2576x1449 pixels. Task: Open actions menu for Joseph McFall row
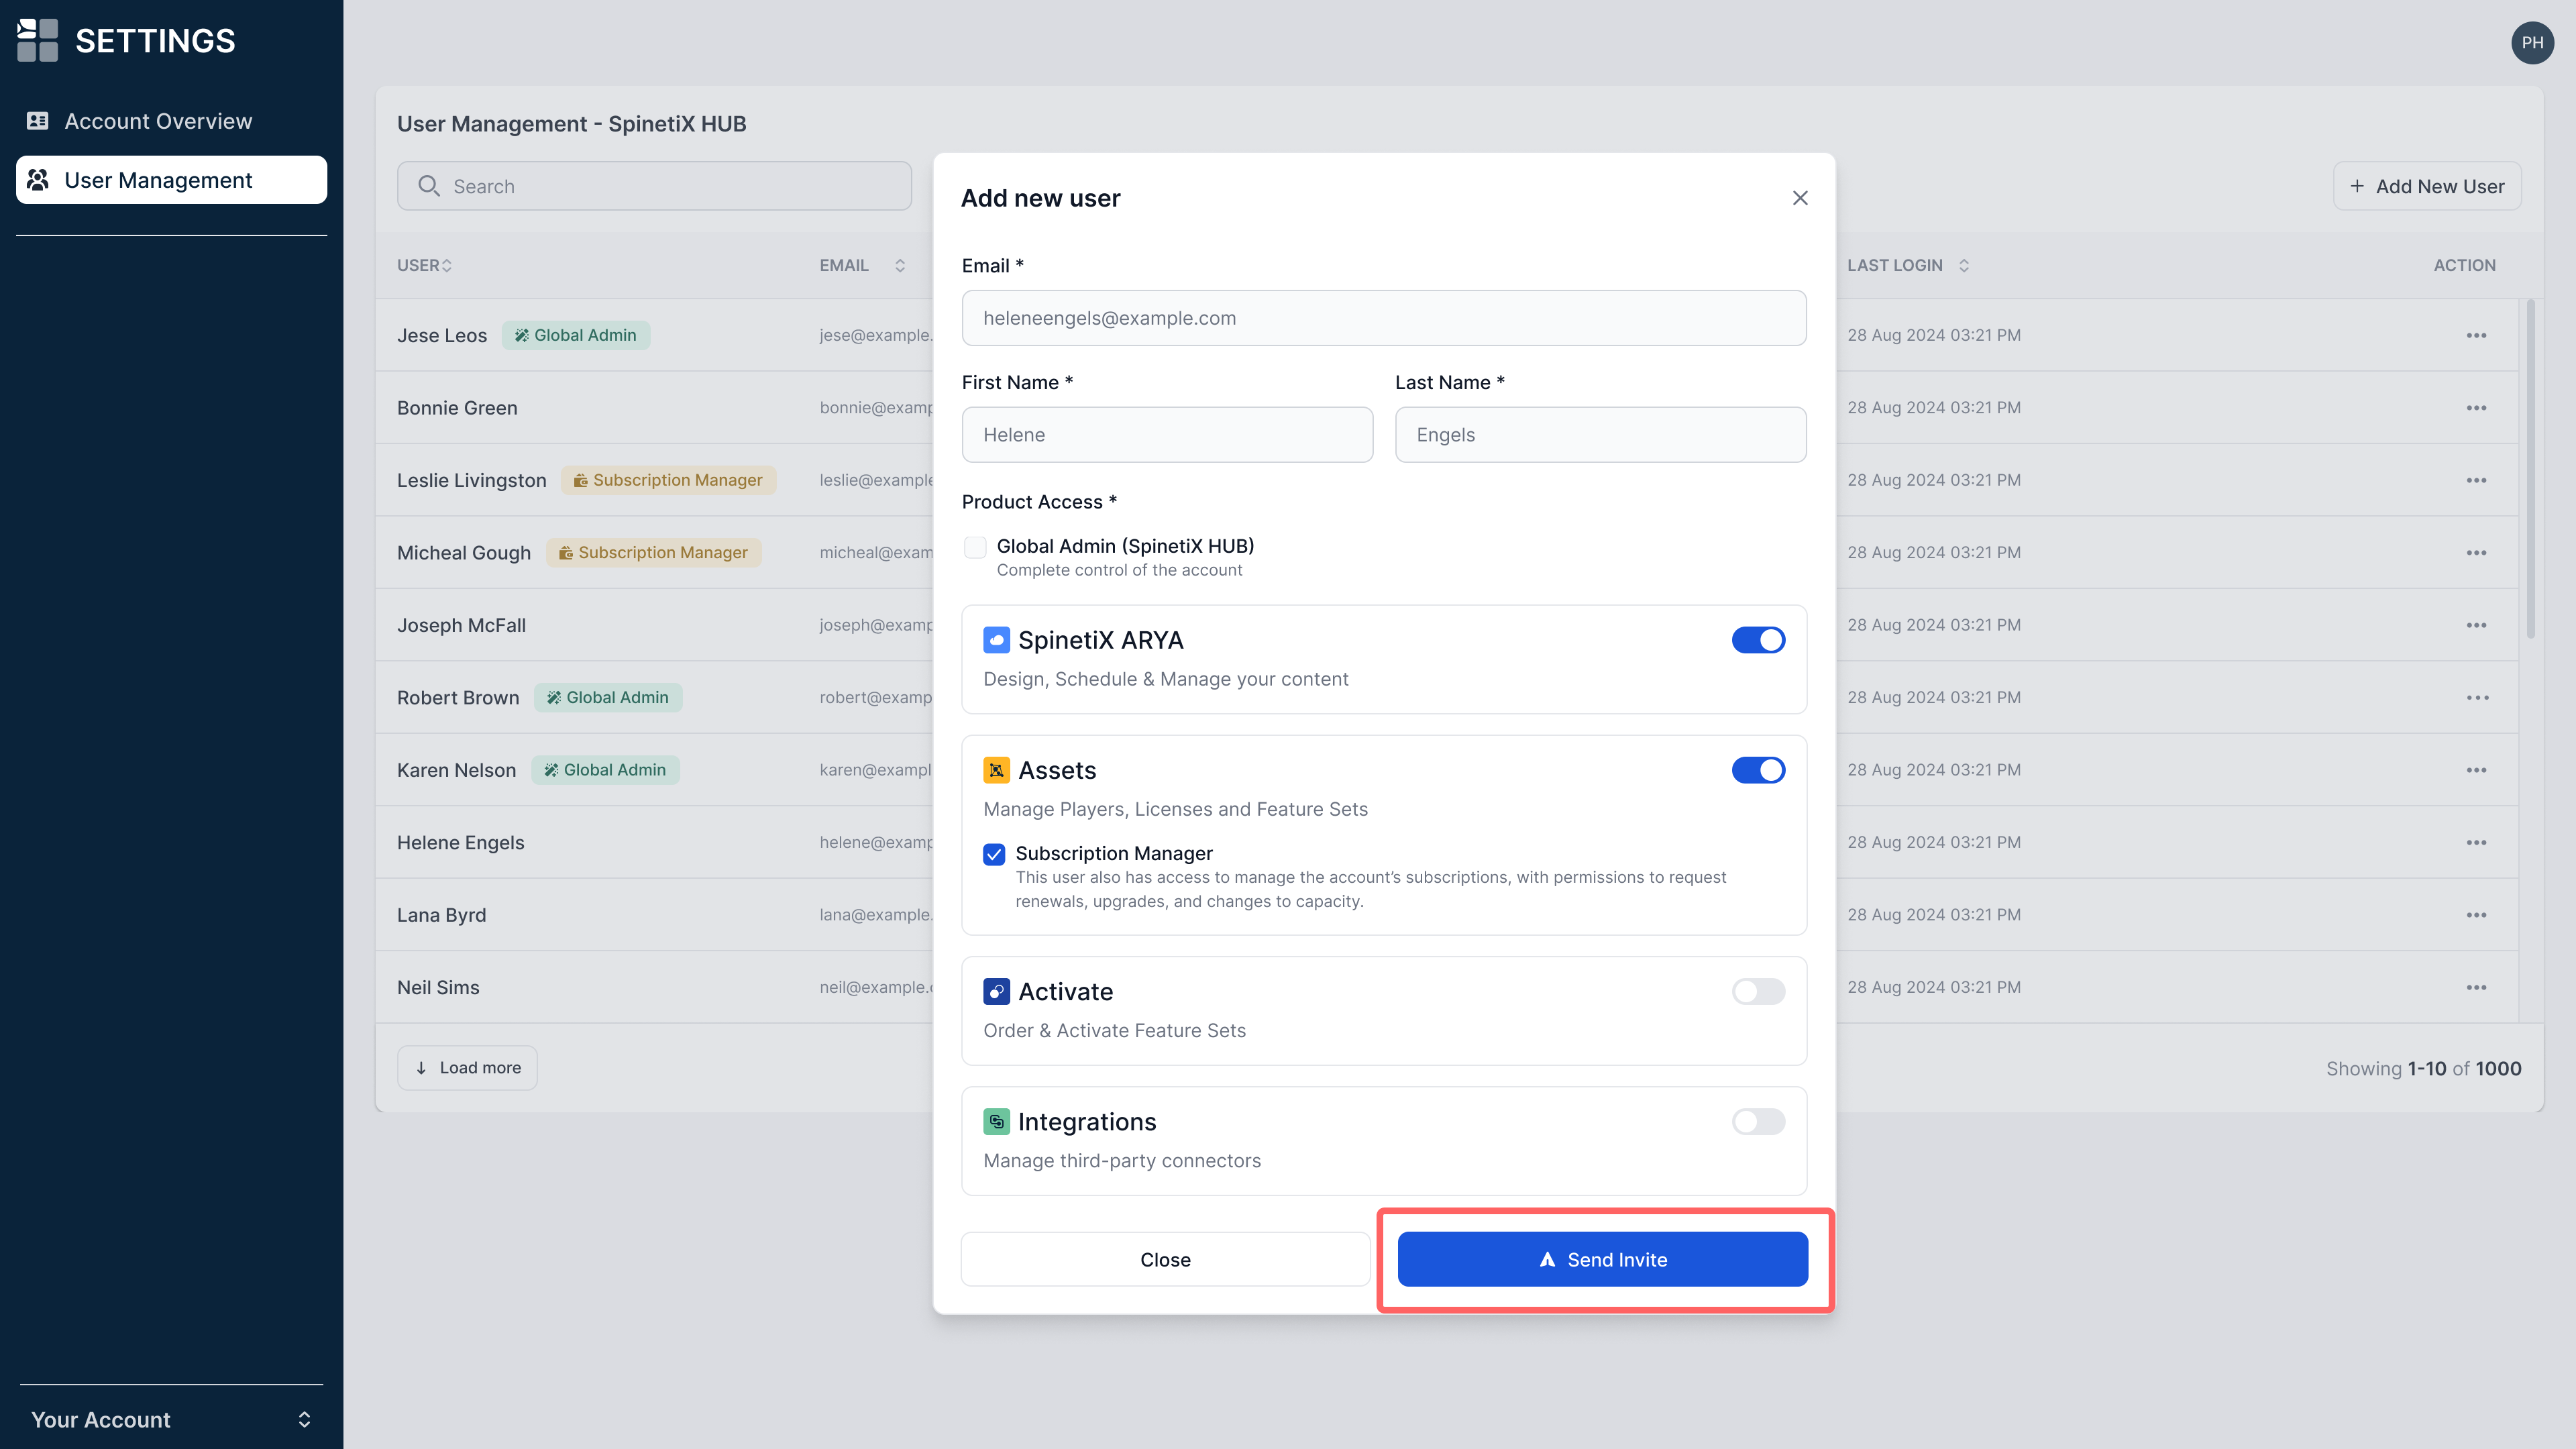[2476, 625]
